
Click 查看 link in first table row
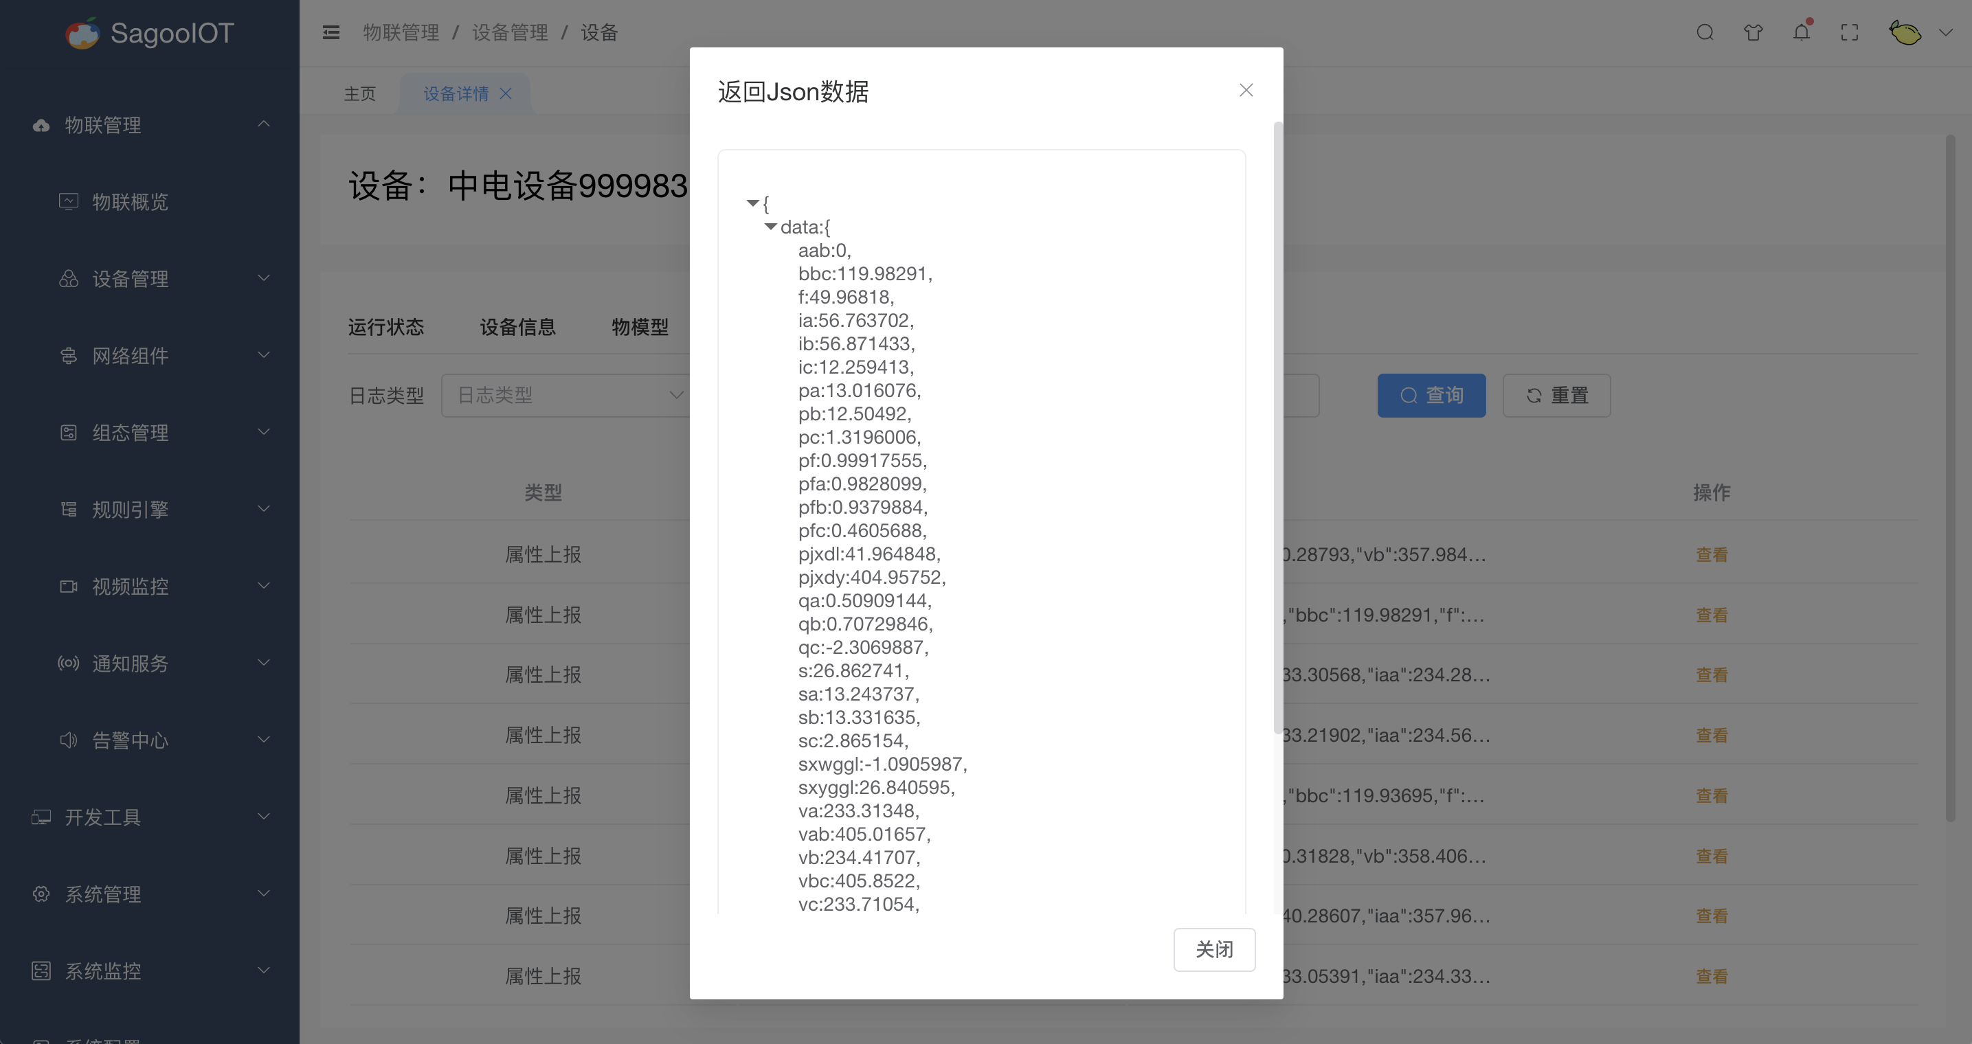coord(1711,554)
